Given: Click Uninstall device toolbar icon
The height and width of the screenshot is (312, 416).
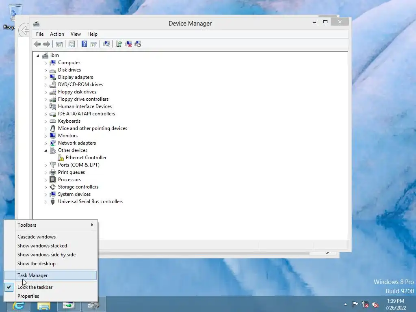Looking at the screenshot, I should (x=128, y=44).
